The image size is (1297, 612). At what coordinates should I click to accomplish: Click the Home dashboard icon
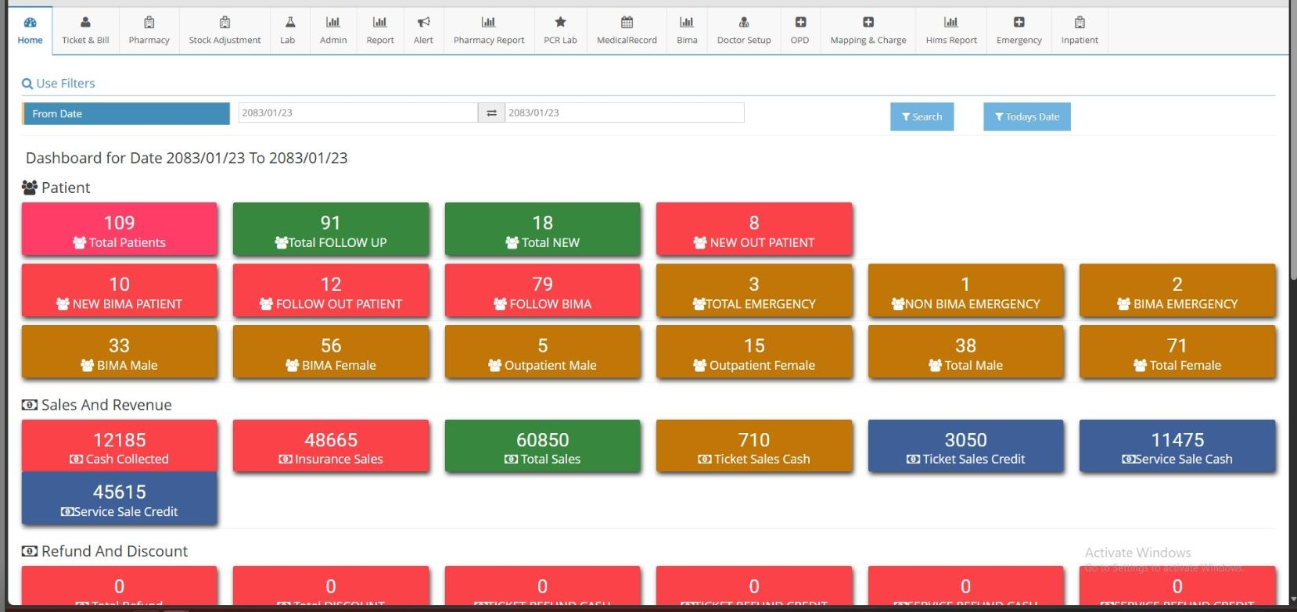click(x=30, y=23)
